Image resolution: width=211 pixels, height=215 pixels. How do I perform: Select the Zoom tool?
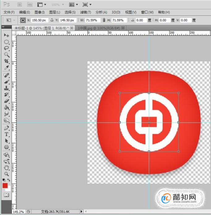click(6, 174)
